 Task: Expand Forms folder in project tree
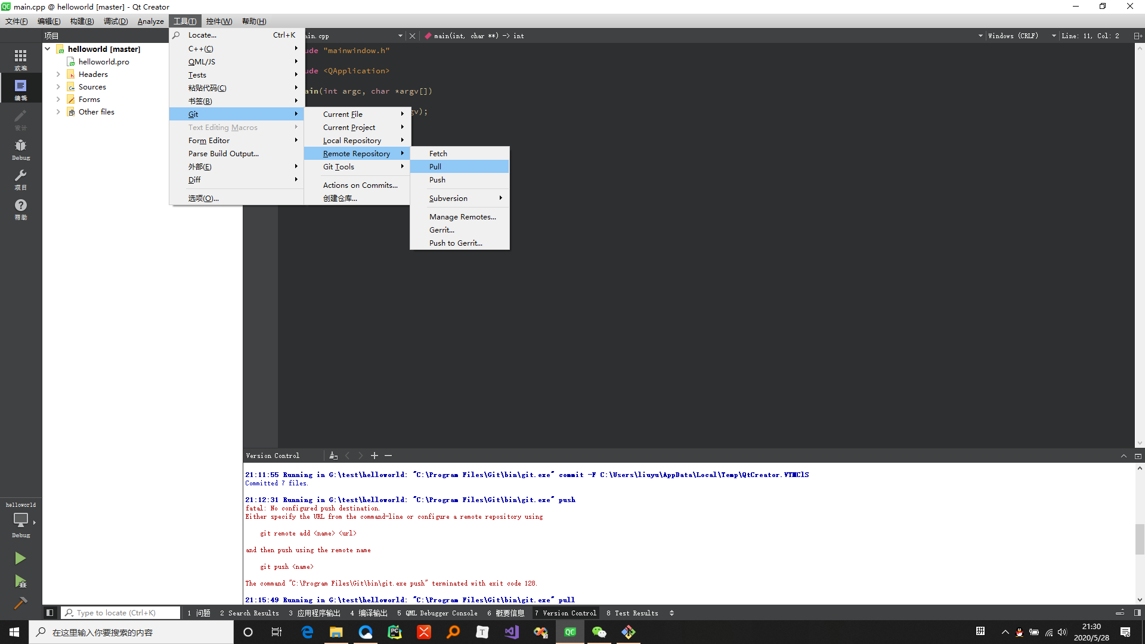pos(58,99)
